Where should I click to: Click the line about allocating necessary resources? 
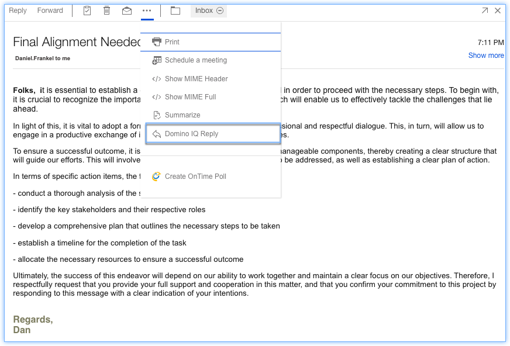pyautogui.click(x=128, y=259)
